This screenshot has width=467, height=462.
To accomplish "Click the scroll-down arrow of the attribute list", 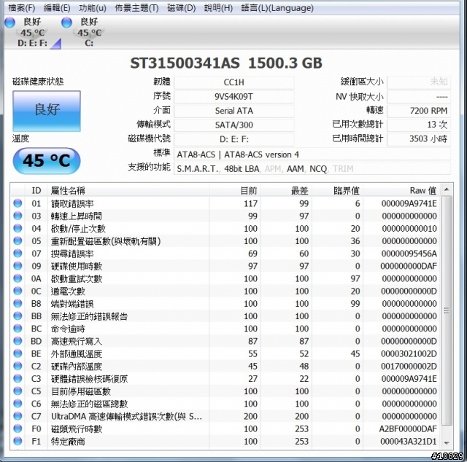I will pyautogui.click(x=447, y=443).
